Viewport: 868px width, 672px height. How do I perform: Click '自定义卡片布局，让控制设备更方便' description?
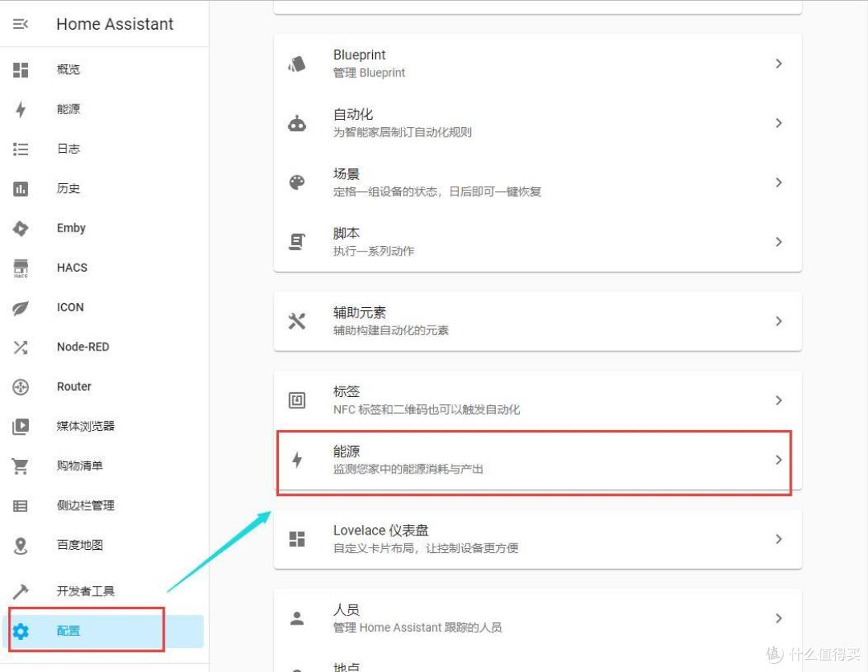point(426,548)
